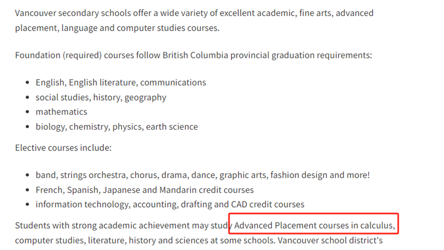Click the words 'British Columbia' in the text
This screenshot has width=444, height=250.
pyautogui.click(x=195, y=55)
